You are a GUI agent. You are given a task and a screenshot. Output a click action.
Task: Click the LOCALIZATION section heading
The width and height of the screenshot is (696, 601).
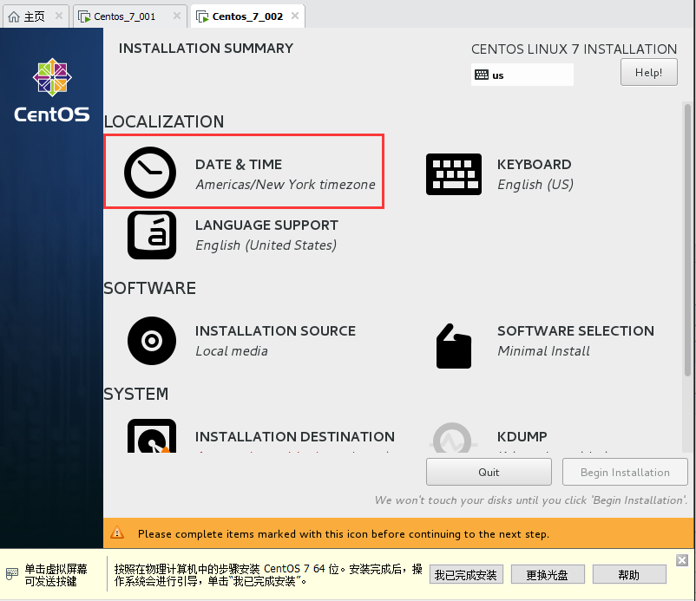(164, 122)
